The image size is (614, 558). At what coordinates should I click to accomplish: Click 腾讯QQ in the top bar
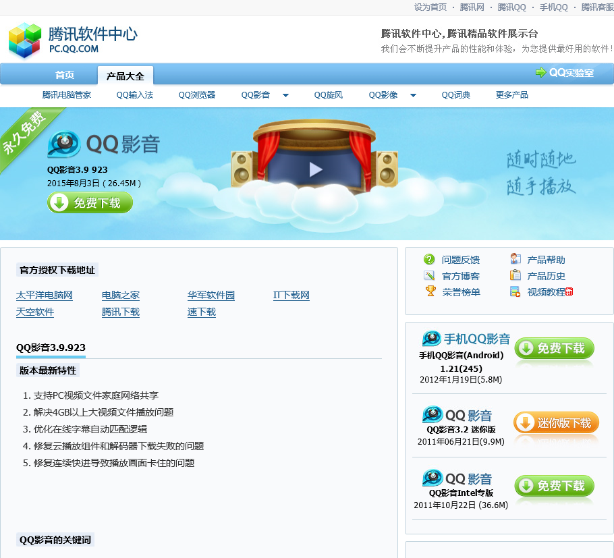512,7
